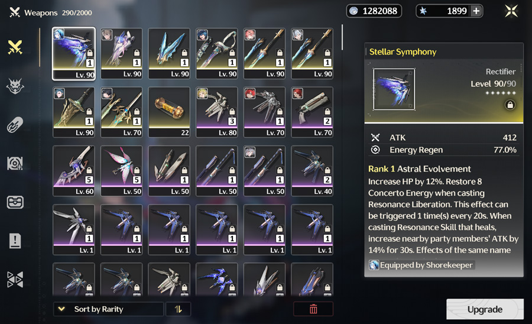Open the camera-gear development materials icon
The width and height of the screenshot is (532, 324).
(15, 164)
